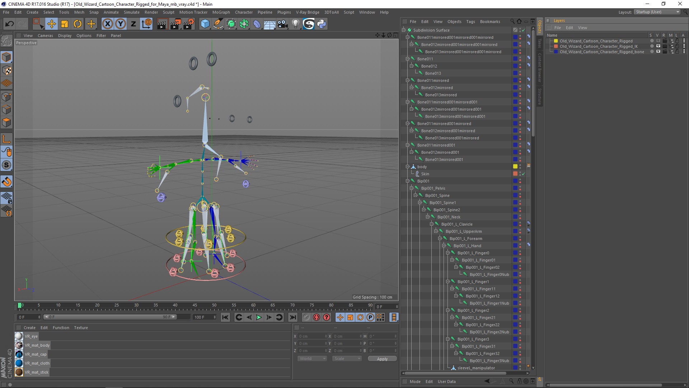Viewport: 689px width, 388px height.
Task: Open Edit Render Settings icon
Action: pos(188,24)
